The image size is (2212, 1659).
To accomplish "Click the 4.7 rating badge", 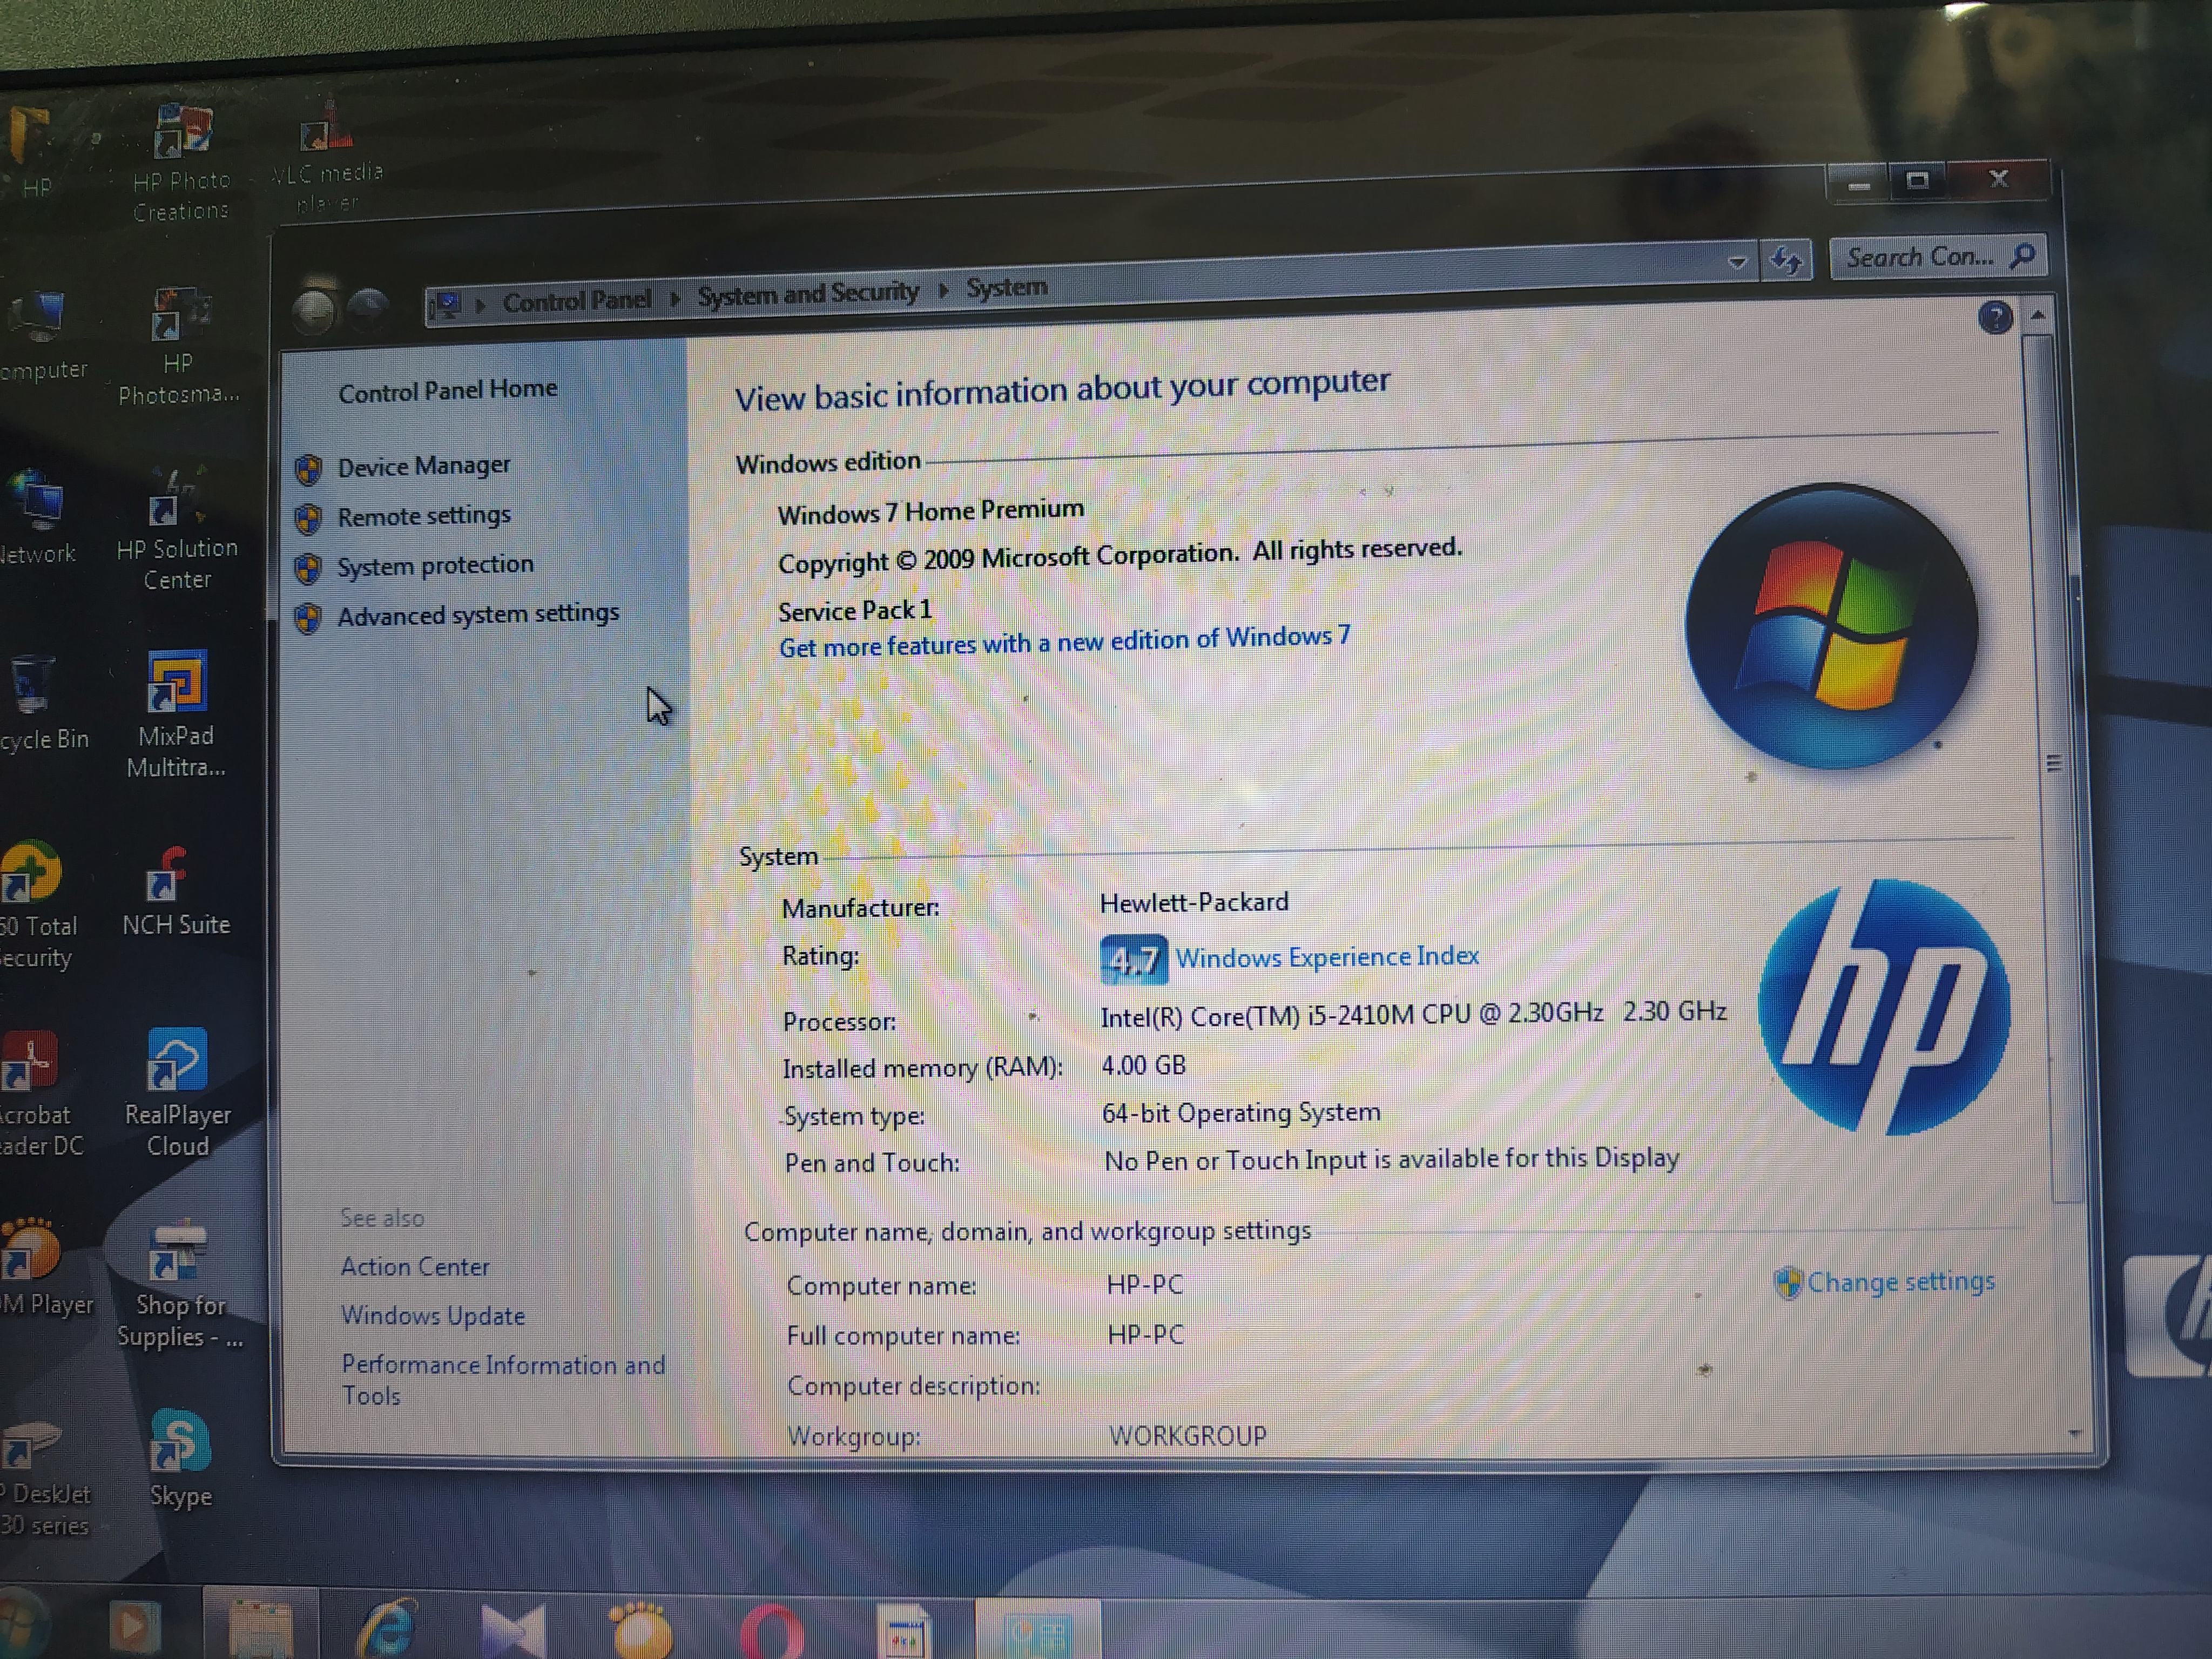I will [x=1133, y=960].
